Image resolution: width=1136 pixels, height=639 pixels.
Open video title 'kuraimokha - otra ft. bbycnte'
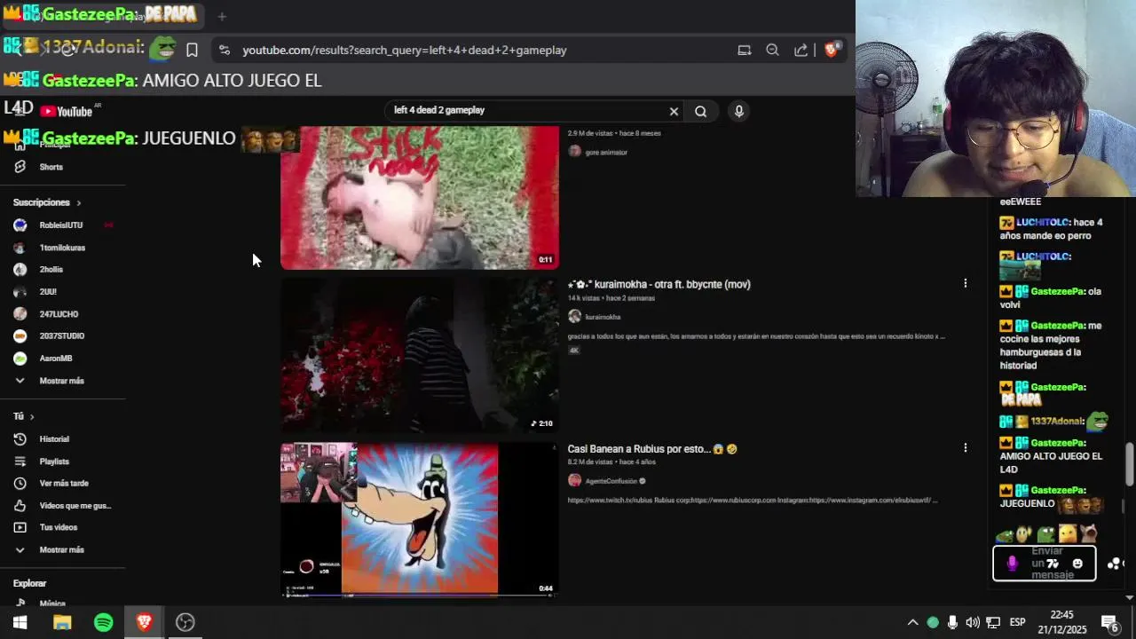click(659, 285)
